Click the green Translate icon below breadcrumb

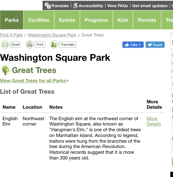54,45
